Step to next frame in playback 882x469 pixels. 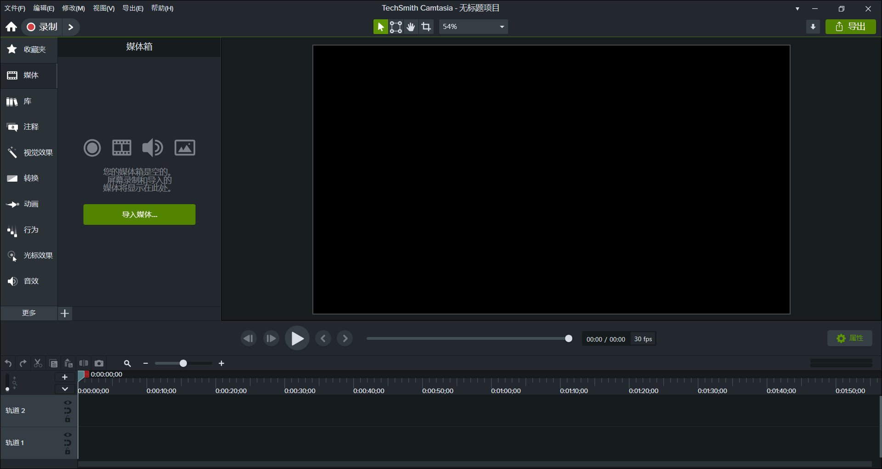pos(271,339)
